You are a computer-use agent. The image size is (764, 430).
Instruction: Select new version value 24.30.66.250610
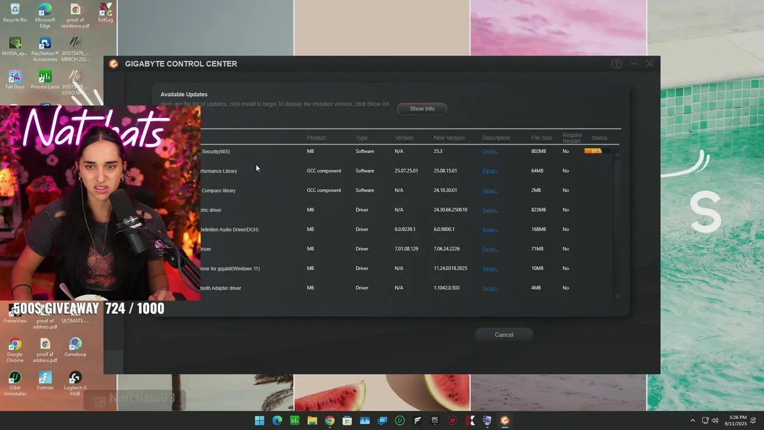451,210
